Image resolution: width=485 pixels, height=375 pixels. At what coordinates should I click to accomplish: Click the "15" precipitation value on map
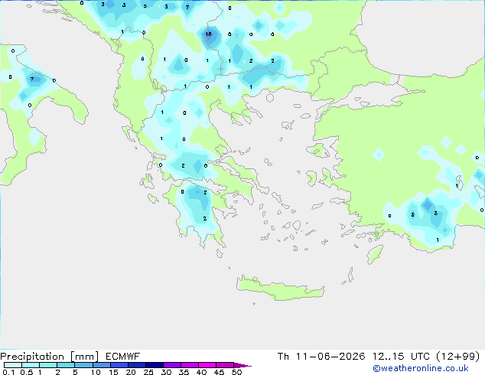pyautogui.click(x=209, y=34)
